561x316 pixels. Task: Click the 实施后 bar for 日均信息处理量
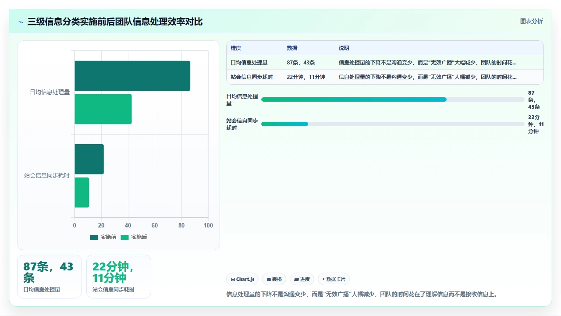pos(103,109)
